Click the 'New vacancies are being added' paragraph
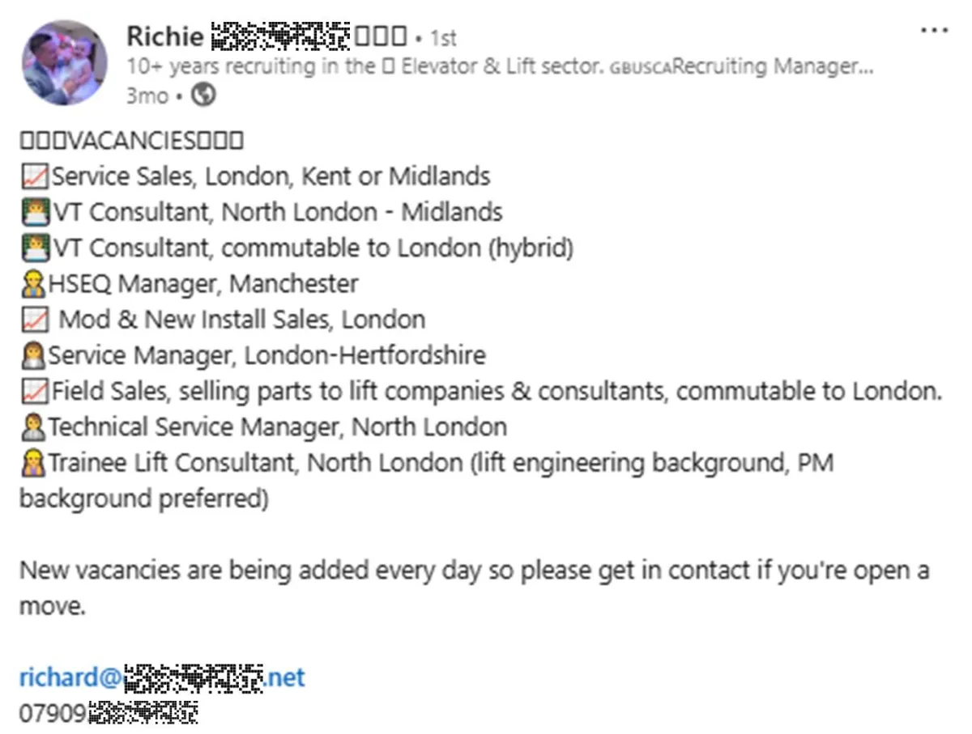This screenshot has width=972, height=734. click(475, 588)
